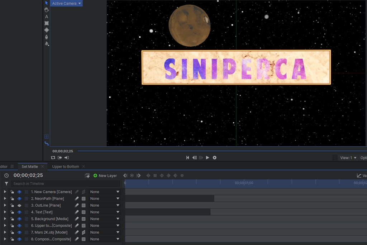Image resolution: width=367 pixels, height=245 pixels.
Task: Select the Set Matte timeline tab
Action: (29, 166)
